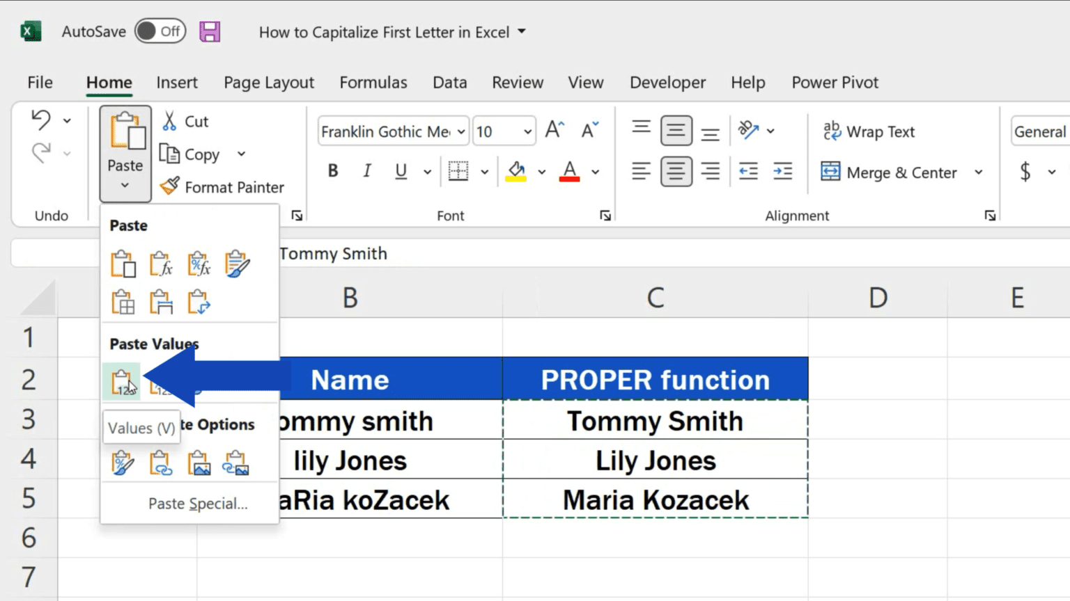Toggle the AutoSave switch
Viewport: 1070px width, 601px height.
(x=160, y=31)
